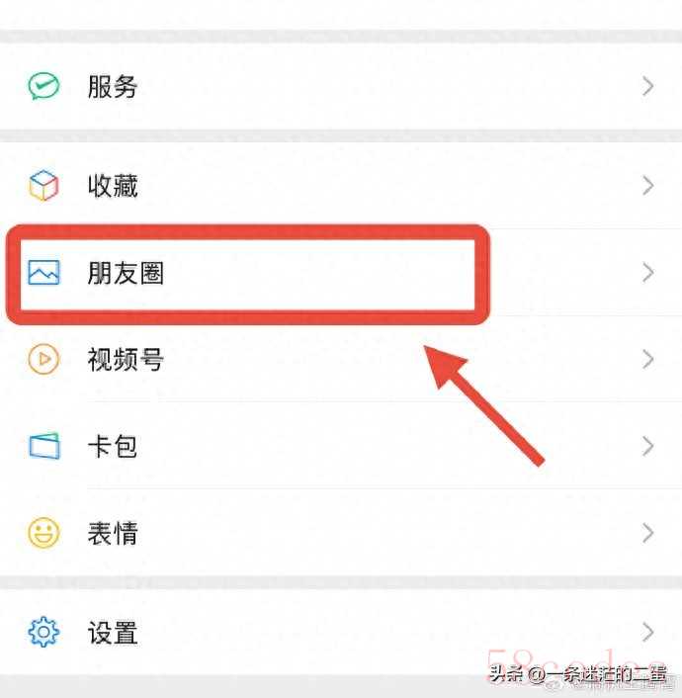Expand the chevron on the 设置 row
The width and height of the screenshot is (682, 698).
pos(648,632)
